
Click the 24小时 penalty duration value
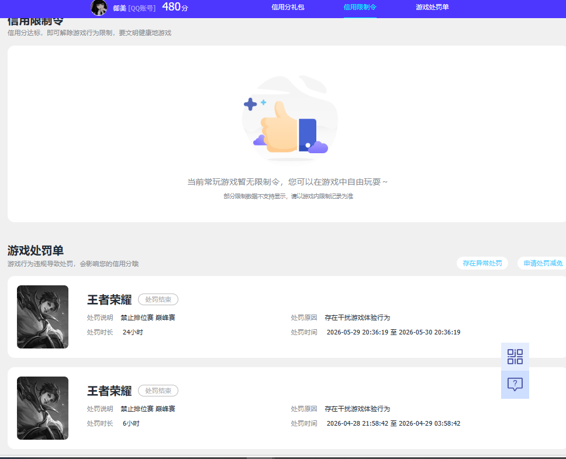coord(133,332)
